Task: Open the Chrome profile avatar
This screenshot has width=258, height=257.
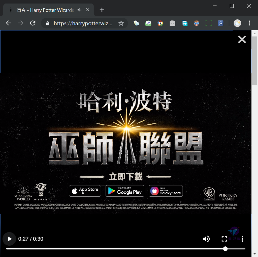Action: click(237, 23)
